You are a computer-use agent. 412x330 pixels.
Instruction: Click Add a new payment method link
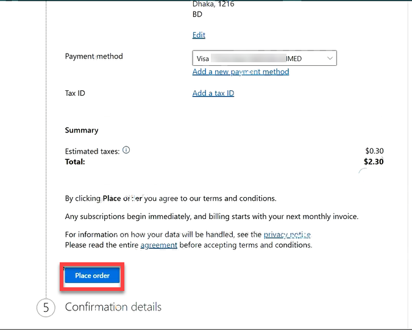241,71
